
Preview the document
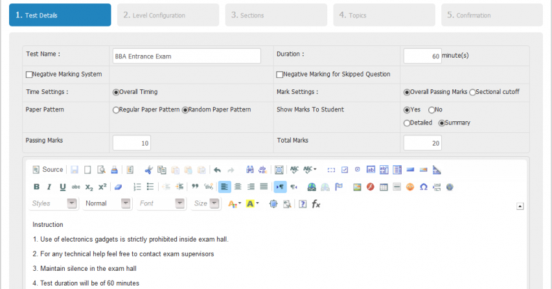[101, 170]
